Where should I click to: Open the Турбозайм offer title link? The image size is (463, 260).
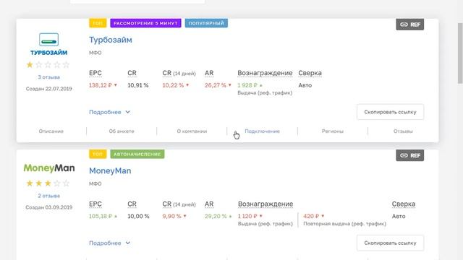pos(111,40)
